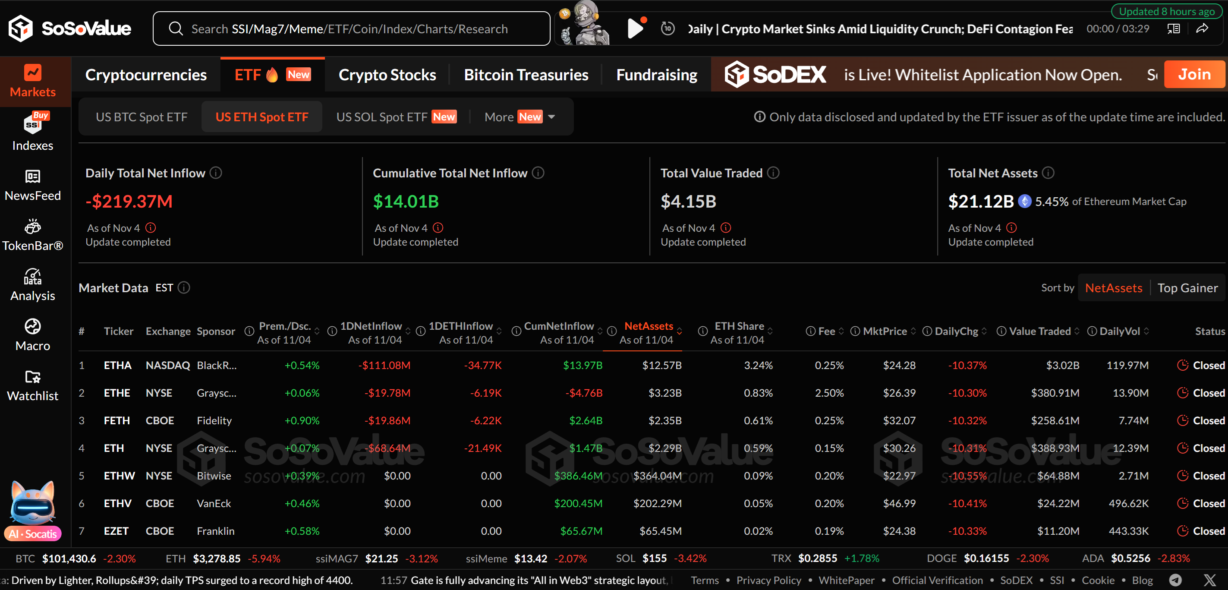
Task: Select NetAssets sort option
Action: 1113,287
